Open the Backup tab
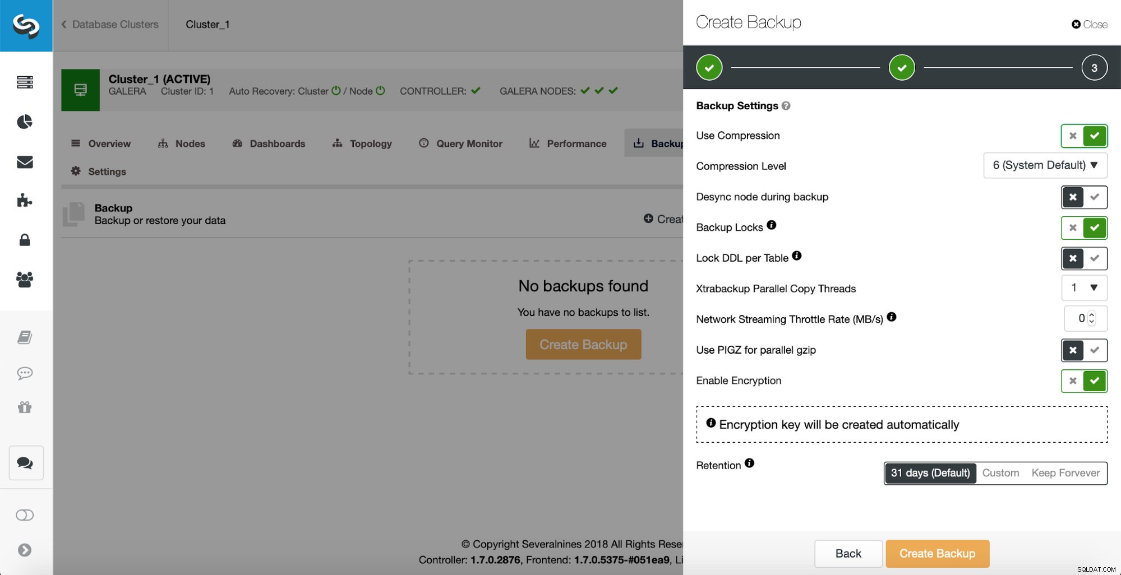This screenshot has width=1121, height=575. (x=655, y=143)
